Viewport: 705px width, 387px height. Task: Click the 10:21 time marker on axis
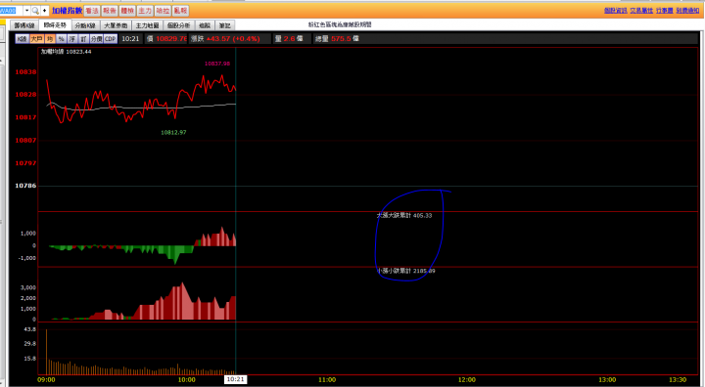(x=235, y=379)
